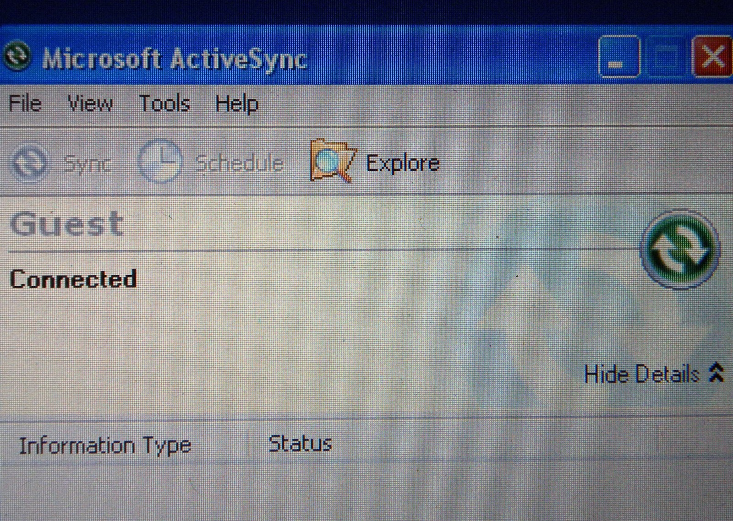Click the Schedule clock icon
This screenshot has height=521, width=733.
tap(159, 162)
